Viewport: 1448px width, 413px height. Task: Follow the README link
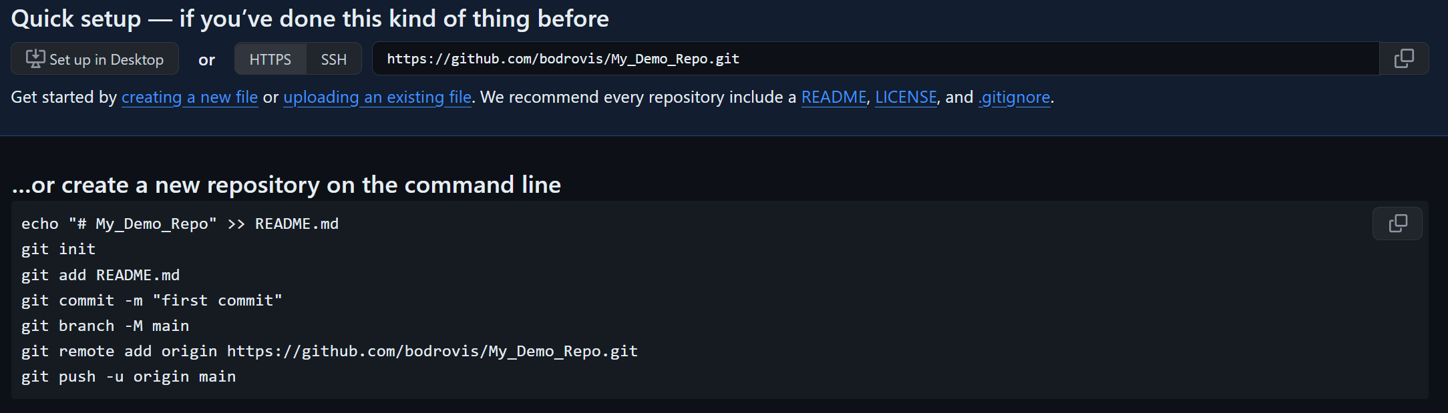point(833,97)
